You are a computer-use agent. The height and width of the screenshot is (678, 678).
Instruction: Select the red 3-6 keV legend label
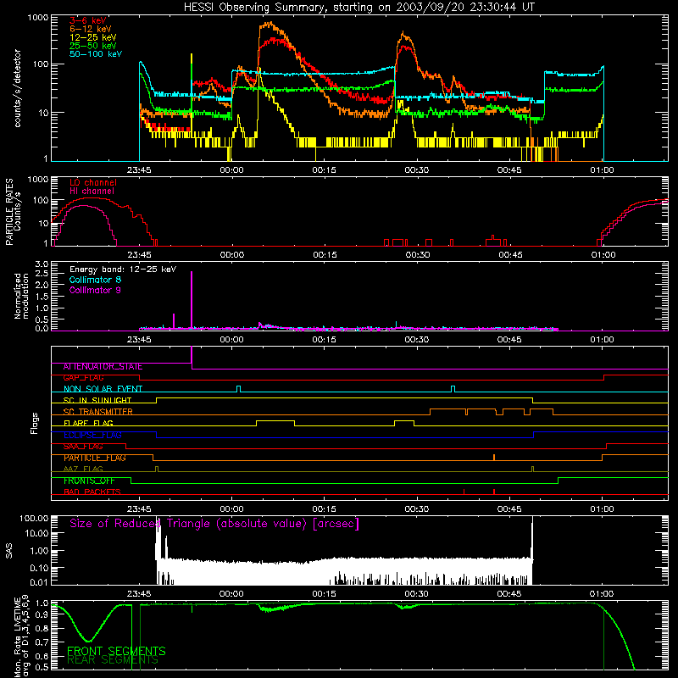[x=88, y=20]
